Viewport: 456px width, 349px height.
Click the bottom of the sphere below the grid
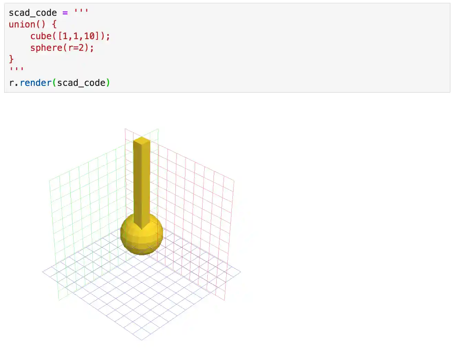tap(141, 252)
